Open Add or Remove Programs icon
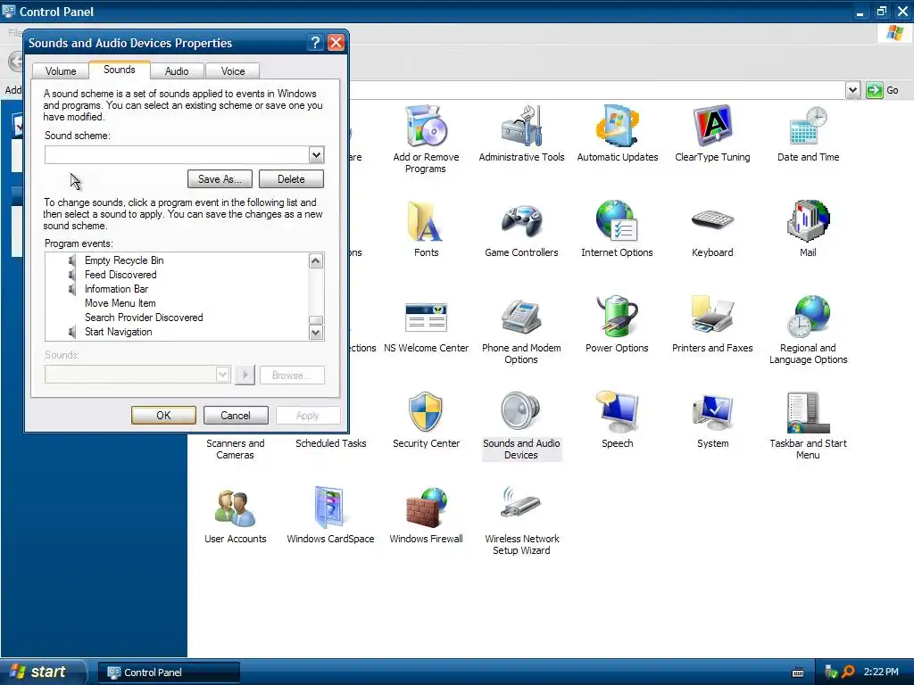914x685 pixels. (426, 127)
